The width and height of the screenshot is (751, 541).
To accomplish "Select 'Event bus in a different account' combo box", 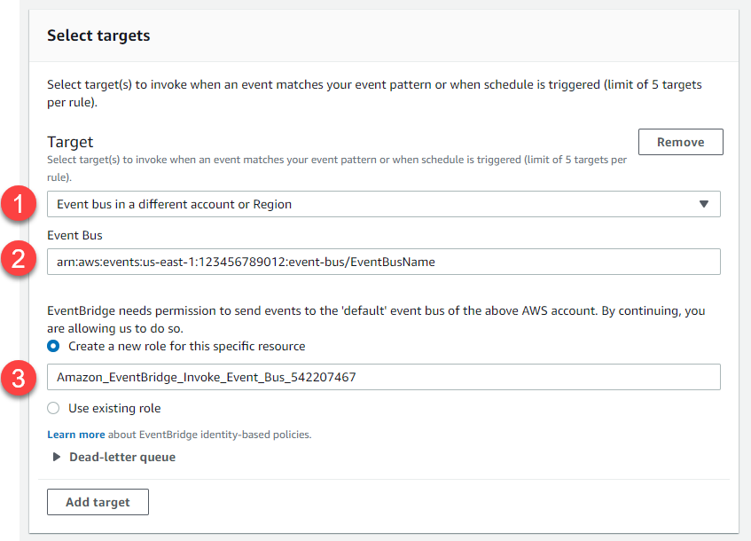I will pyautogui.click(x=372, y=204).
